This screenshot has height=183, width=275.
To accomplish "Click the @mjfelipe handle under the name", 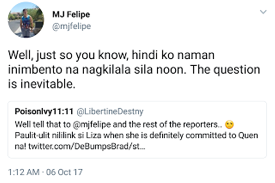I will point(71,26).
